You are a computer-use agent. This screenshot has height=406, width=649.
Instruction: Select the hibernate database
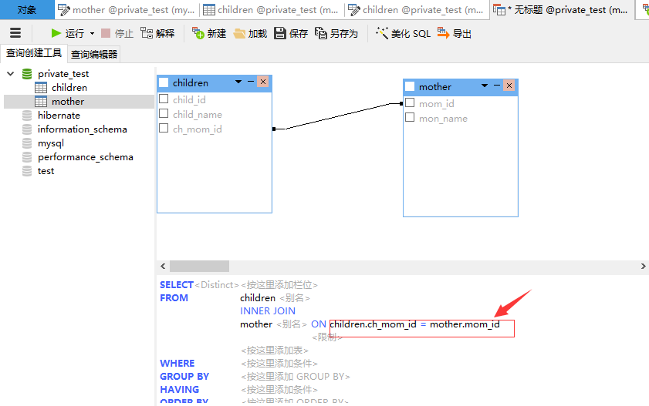coord(59,116)
